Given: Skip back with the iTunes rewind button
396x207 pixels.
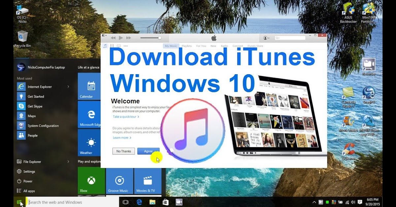Looking at the screenshot, I should 113,38.
